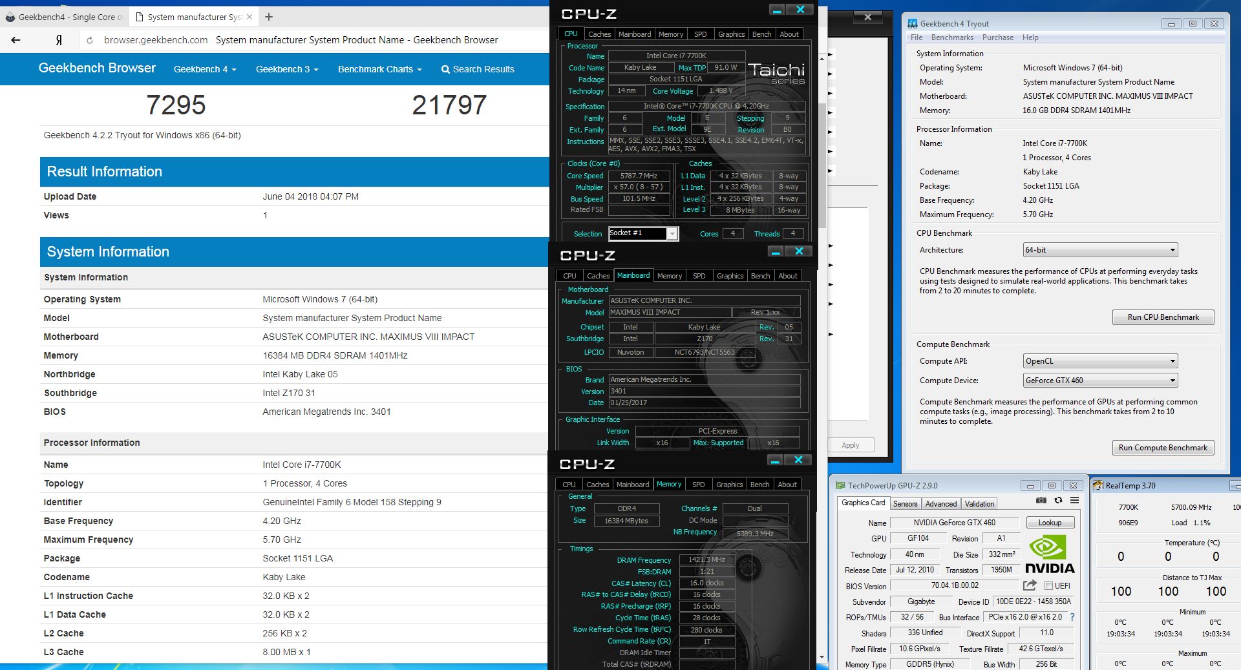Click the GPU-Z BIOS export share icon
1241x670 pixels.
[1030, 585]
